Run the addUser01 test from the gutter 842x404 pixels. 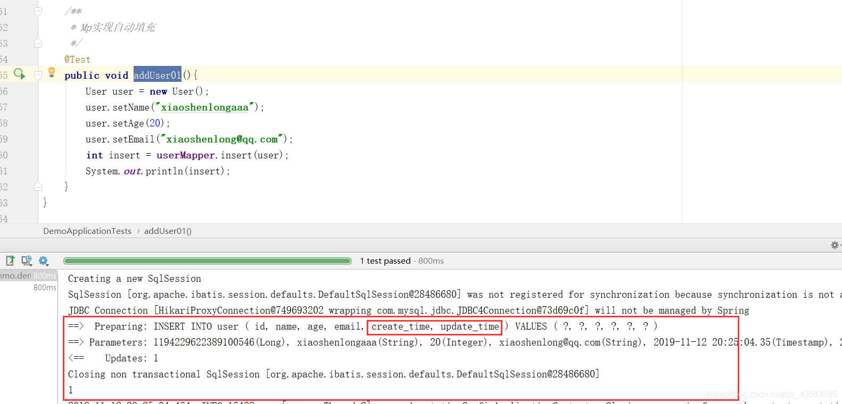click(x=19, y=74)
